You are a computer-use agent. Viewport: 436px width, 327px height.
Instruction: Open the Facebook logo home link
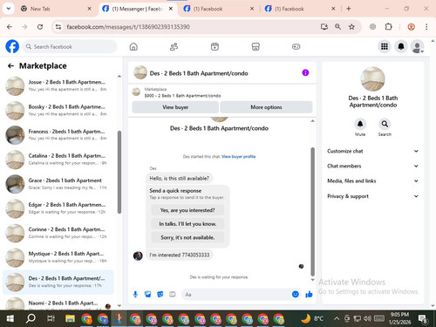pos(12,46)
